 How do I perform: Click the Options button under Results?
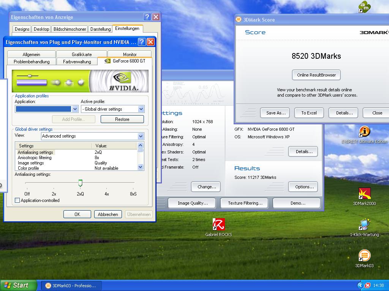(x=303, y=187)
